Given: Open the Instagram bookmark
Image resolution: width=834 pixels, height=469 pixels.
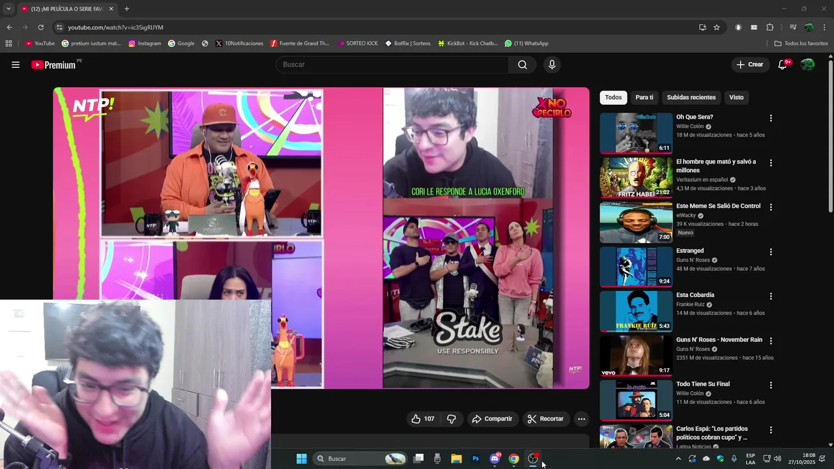Looking at the screenshot, I should point(145,44).
